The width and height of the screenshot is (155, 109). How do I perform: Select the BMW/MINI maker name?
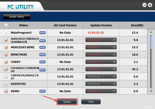(x=19, y=55)
